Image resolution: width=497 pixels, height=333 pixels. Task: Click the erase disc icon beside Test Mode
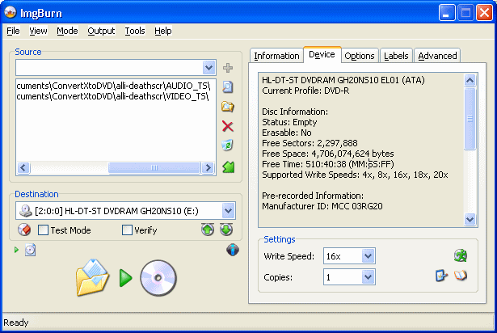pyautogui.click(x=24, y=230)
